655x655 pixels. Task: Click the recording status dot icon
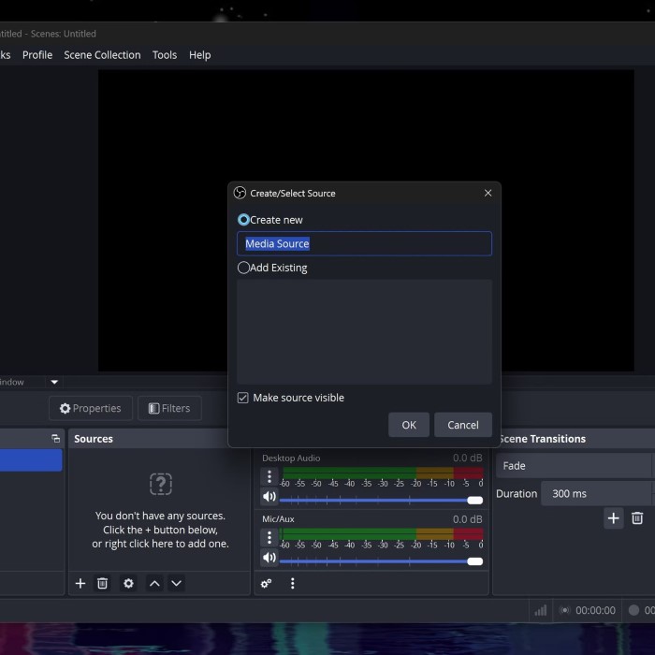point(633,610)
